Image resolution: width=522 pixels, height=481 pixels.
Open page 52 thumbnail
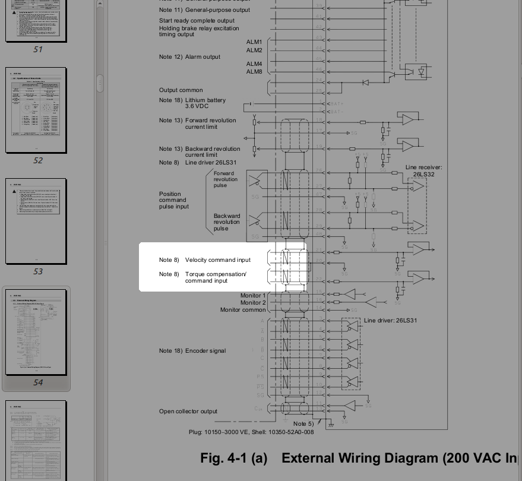pos(36,110)
